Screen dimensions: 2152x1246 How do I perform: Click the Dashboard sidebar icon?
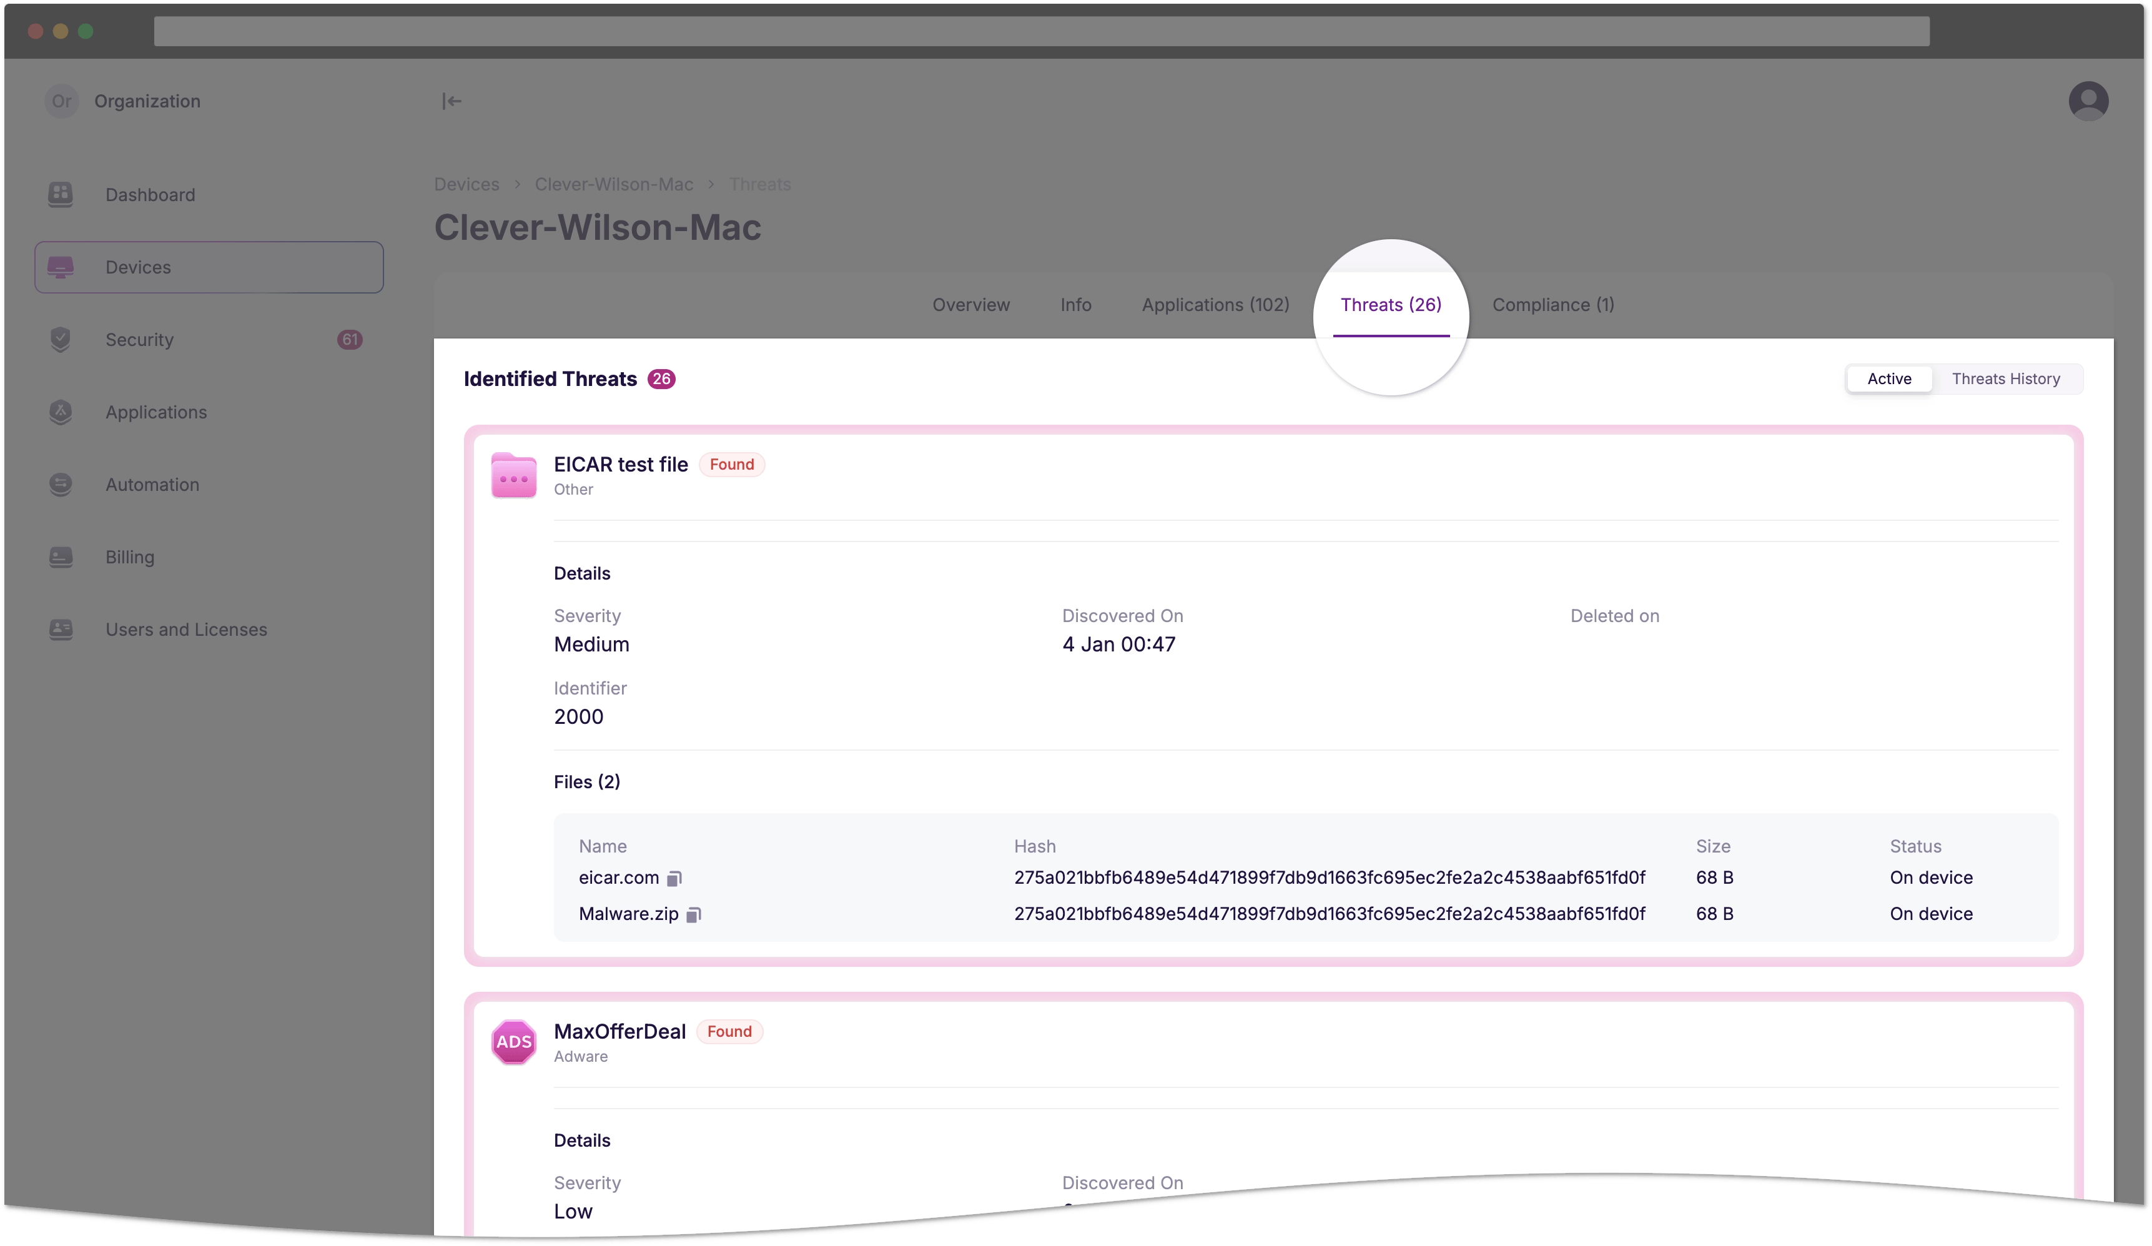point(61,195)
